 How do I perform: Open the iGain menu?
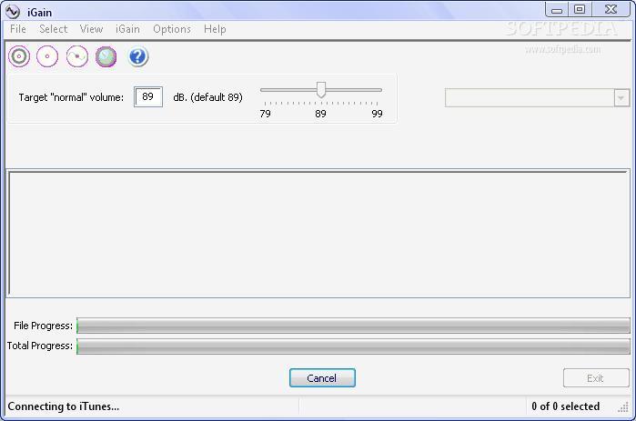point(127,29)
